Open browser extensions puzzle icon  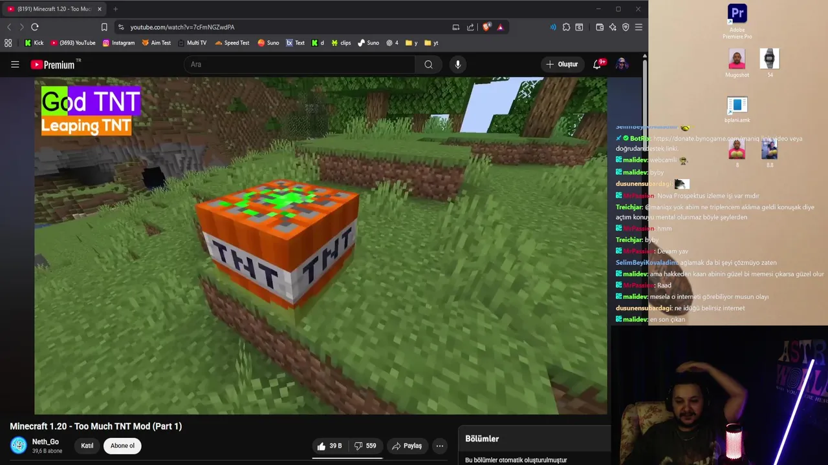pyautogui.click(x=567, y=27)
